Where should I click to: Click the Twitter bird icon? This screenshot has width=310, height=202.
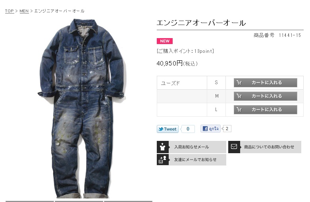point(161,129)
